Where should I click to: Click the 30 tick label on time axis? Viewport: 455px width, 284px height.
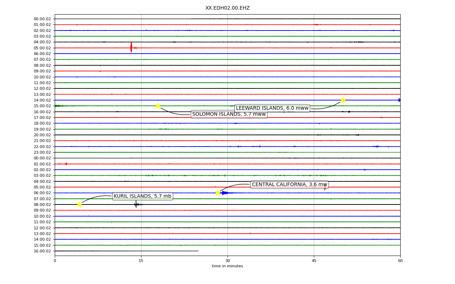pos(227,261)
